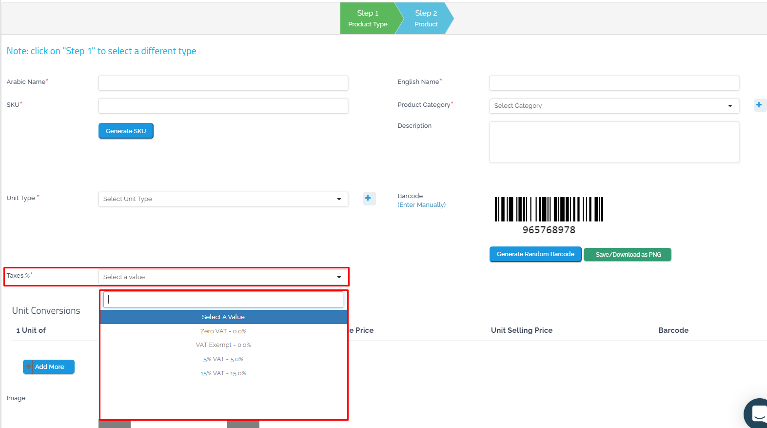
Task: Click the plus icon beside Product Category
Action: click(x=759, y=105)
